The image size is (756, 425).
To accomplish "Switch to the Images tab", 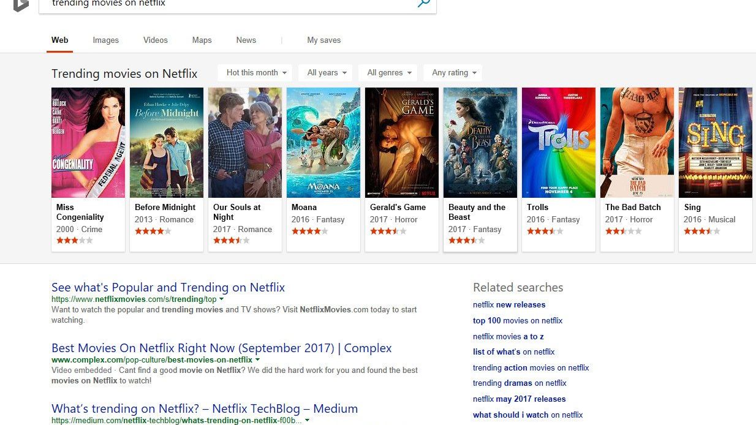I will point(106,40).
